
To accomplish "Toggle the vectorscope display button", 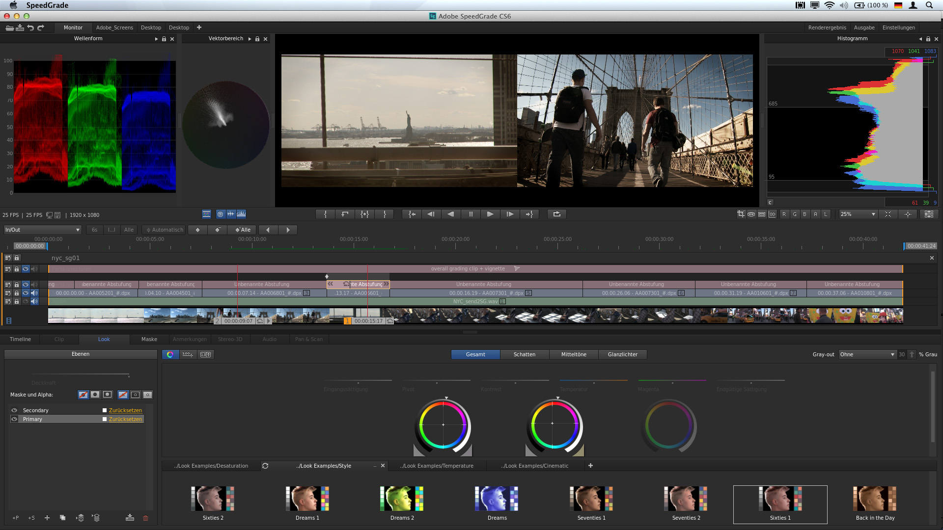I will pyautogui.click(x=220, y=214).
